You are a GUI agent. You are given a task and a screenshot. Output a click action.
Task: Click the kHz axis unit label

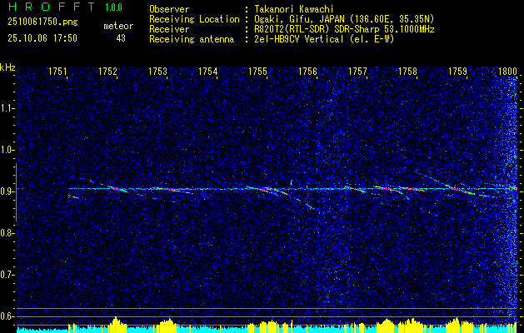(7, 67)
